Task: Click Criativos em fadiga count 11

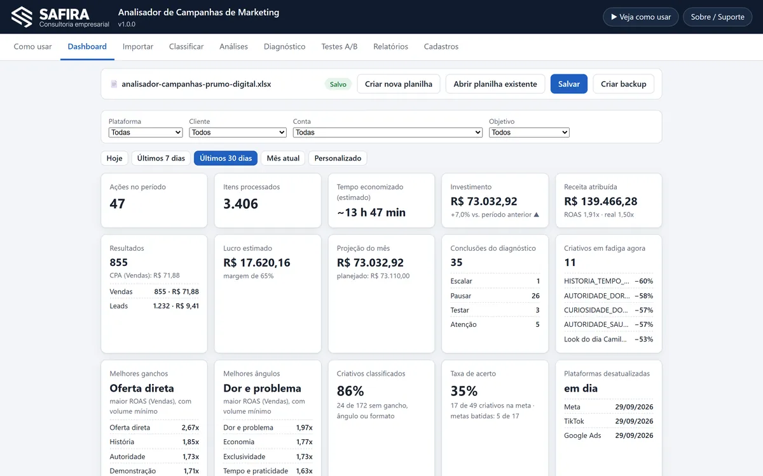Action: (570, 263)
